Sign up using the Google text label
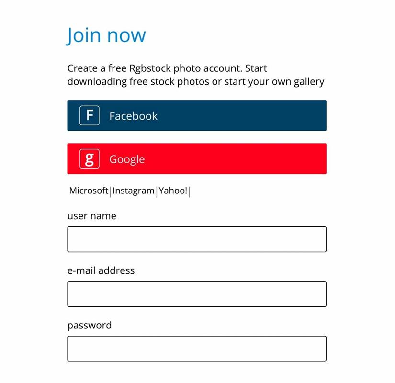Viewport: 395px width, 383px height. coord(127,159)
